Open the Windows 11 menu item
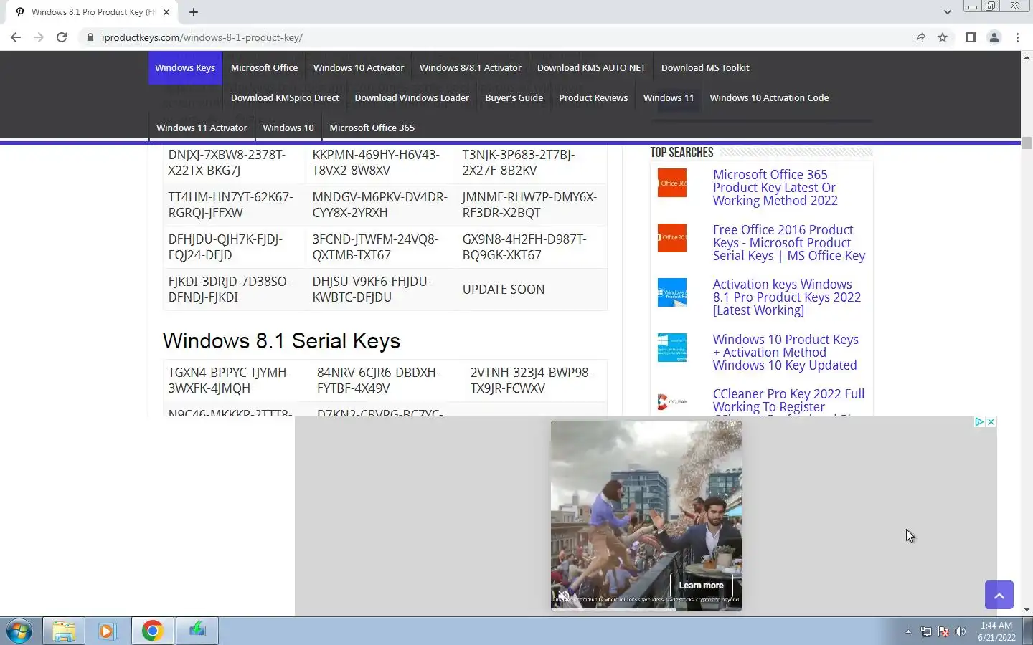Image resolution: width=1033 pixels, height=645 pixels. pos(669,97)
